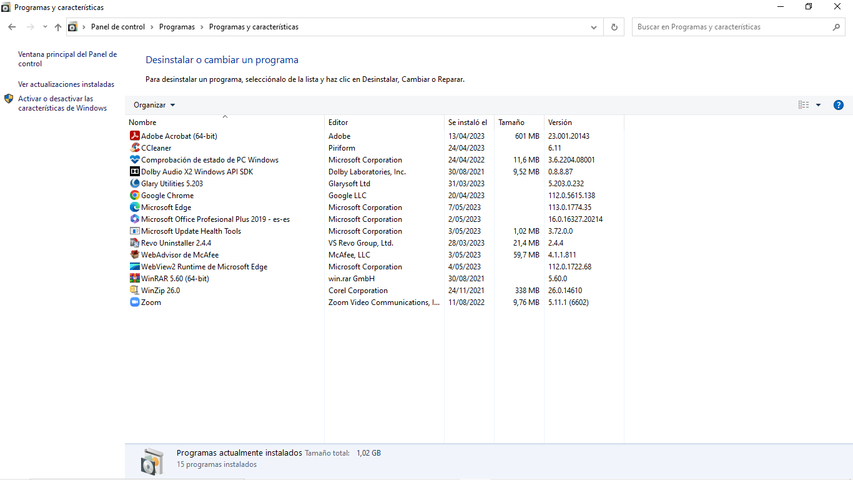Viewport: 853px width, 480px height.
Task: Open Ver actualizaciones instaladas link
Action: coord(66,84)
